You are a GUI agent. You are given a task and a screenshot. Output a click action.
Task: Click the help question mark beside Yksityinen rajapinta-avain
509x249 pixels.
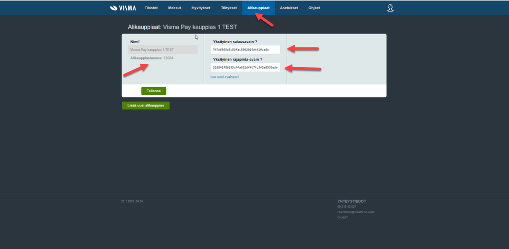[261, 60]
